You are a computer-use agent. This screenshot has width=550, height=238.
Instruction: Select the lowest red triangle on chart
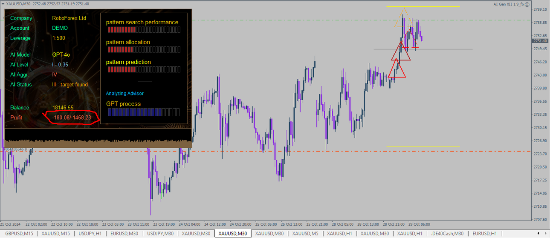coord(397,68)
